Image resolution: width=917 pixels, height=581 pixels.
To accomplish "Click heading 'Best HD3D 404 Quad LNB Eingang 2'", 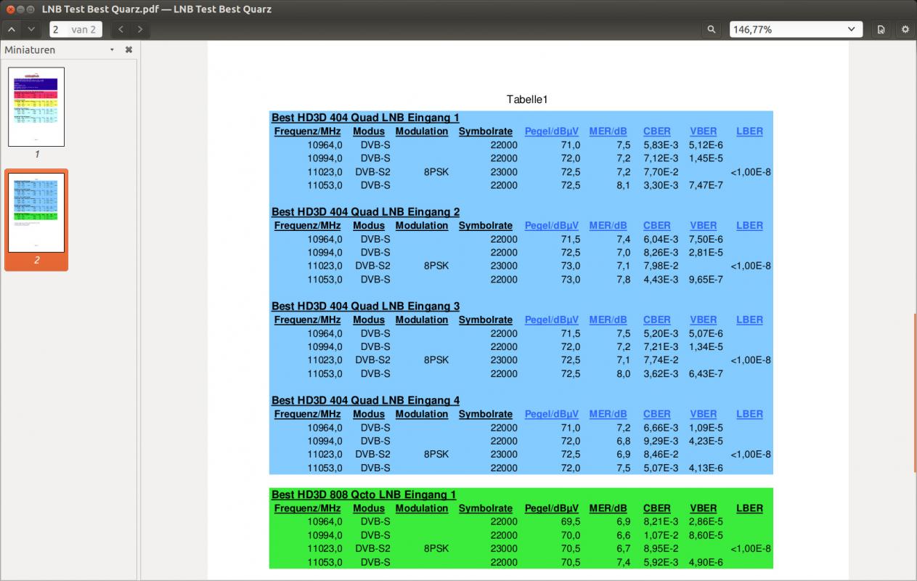I will coord(365,212).
